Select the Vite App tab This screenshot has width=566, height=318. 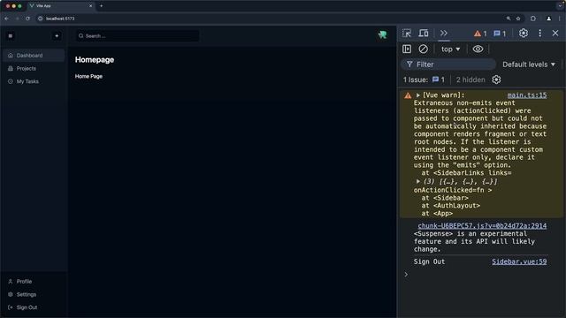tap(60, 6)
